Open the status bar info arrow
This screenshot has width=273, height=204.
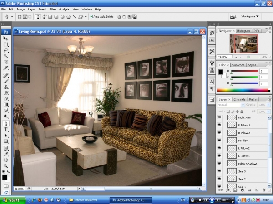point(79,189)
